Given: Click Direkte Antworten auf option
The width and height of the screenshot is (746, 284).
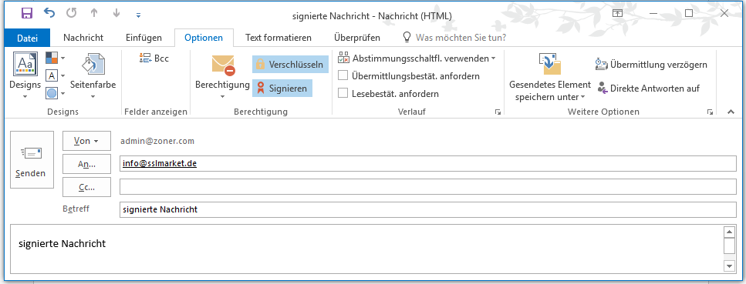Looking at the screenshot, I should 648,89.
